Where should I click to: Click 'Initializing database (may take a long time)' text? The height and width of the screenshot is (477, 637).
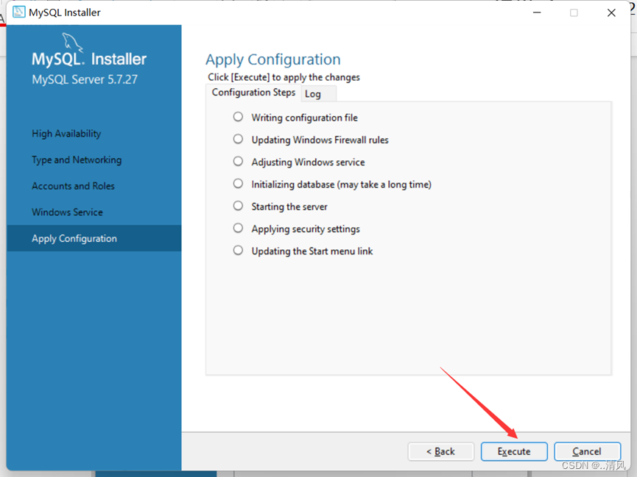(x=341, y=184)
